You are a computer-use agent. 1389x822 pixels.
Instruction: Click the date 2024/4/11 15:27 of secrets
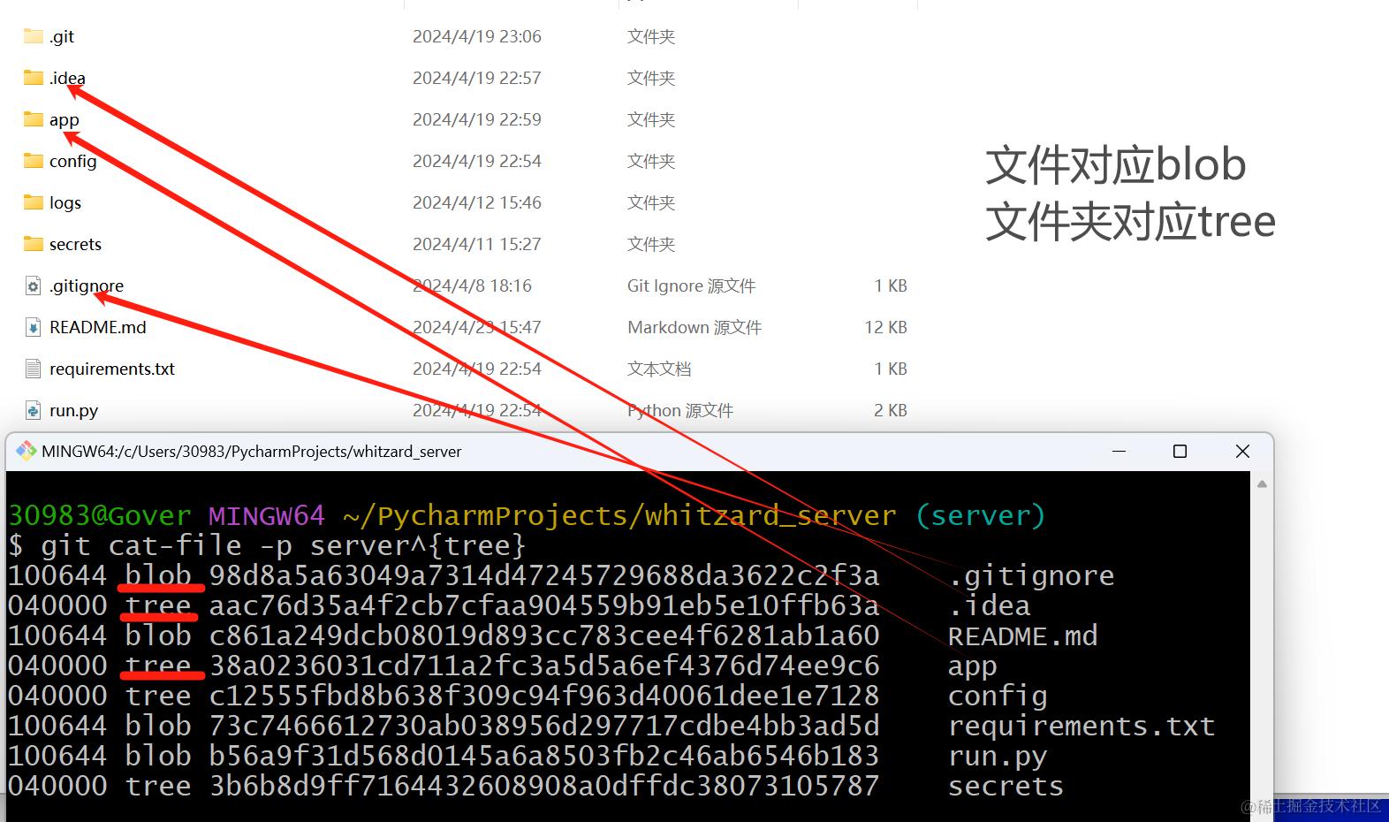pos(477,244)
